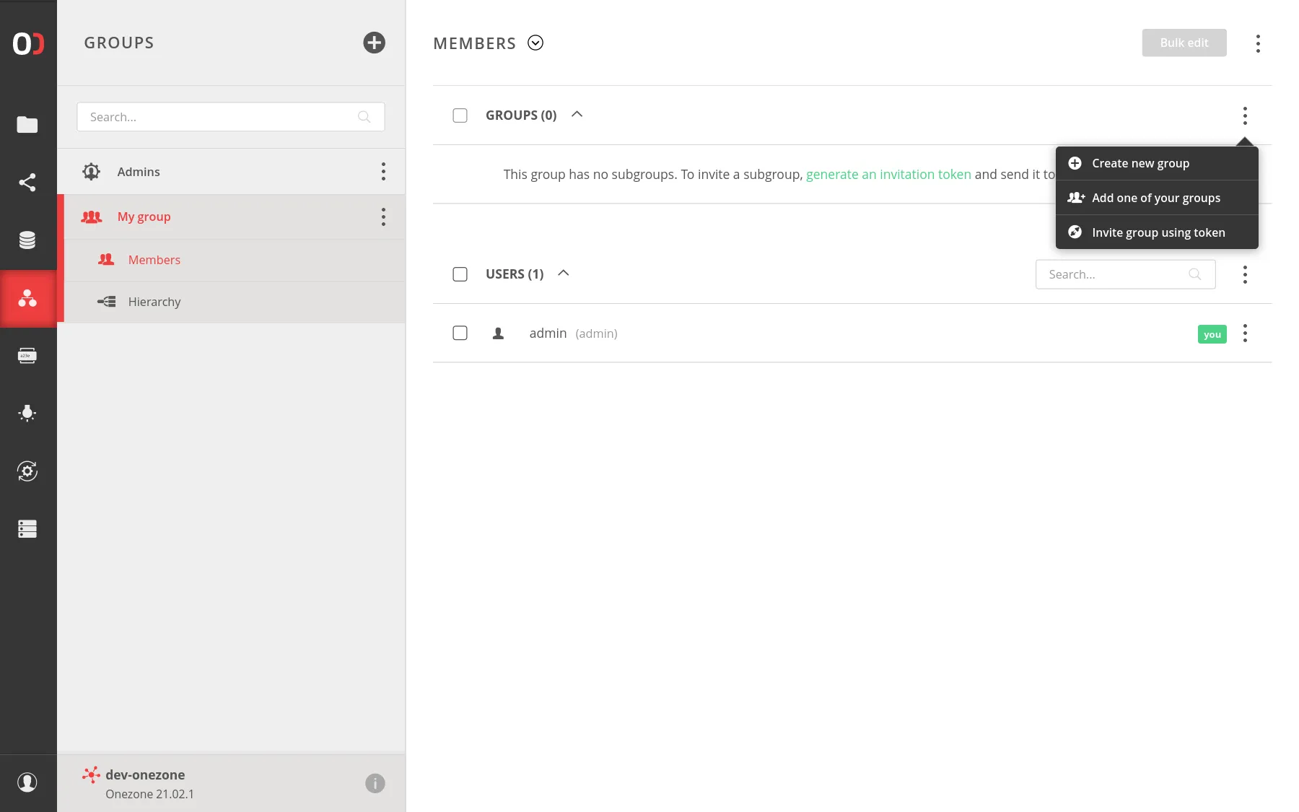Tick the checkbox next to admin user
Image resolution: width=1299 pixels, height=812 pixels.
pyautogui.click(x=460, y=333)
